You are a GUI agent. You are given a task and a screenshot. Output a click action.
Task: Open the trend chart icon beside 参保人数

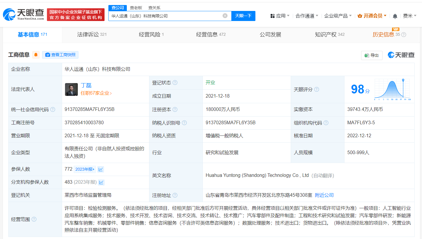pyautogui.click(x=101, y=169)
